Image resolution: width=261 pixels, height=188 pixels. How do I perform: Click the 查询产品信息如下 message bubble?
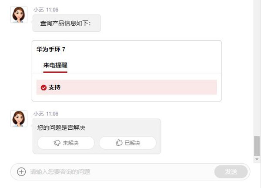[x=66, y=23]
